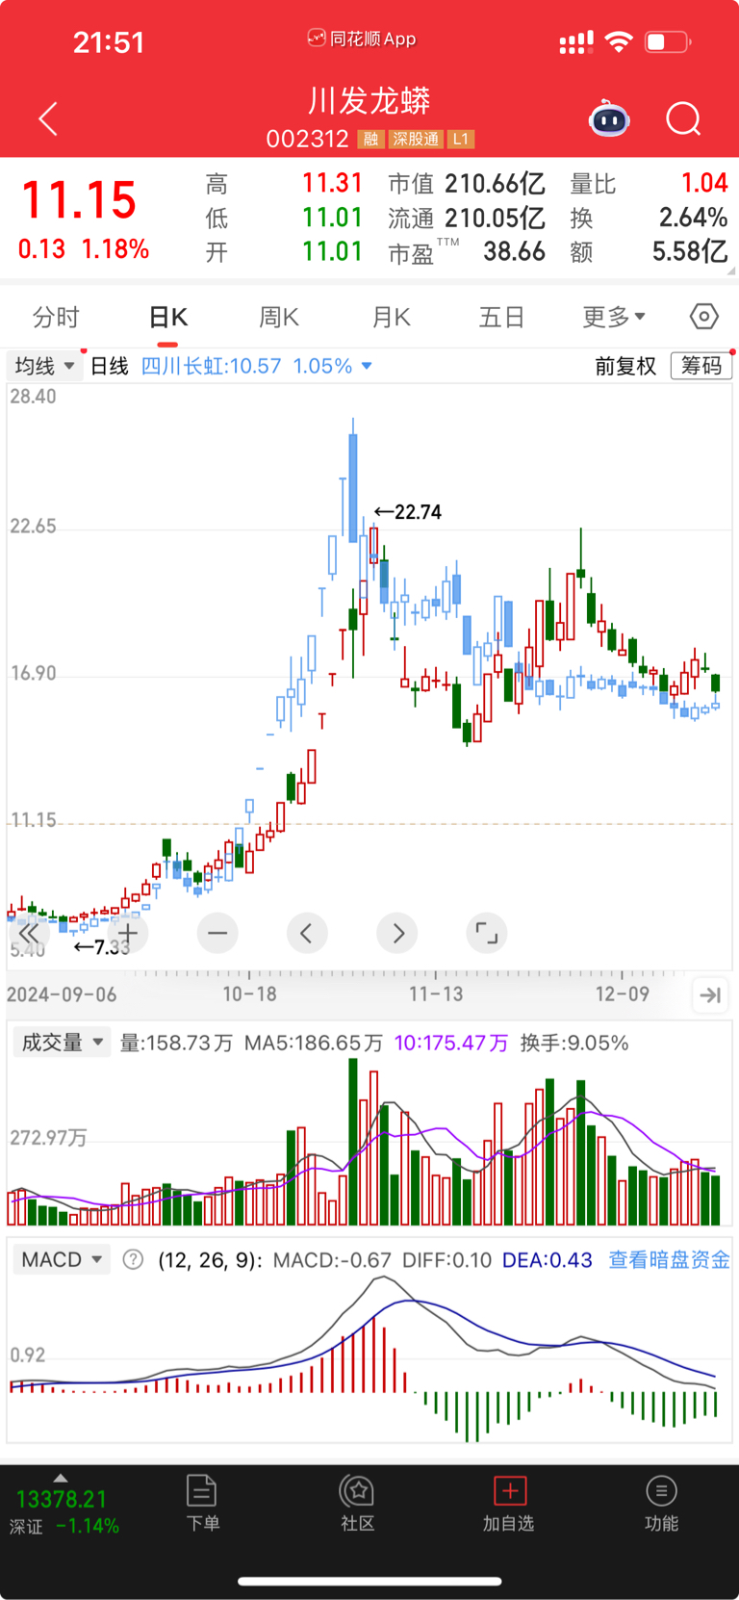Open the 更多 periods dropdown
This screenshot has height=1600, width=739.
point(614,317)
